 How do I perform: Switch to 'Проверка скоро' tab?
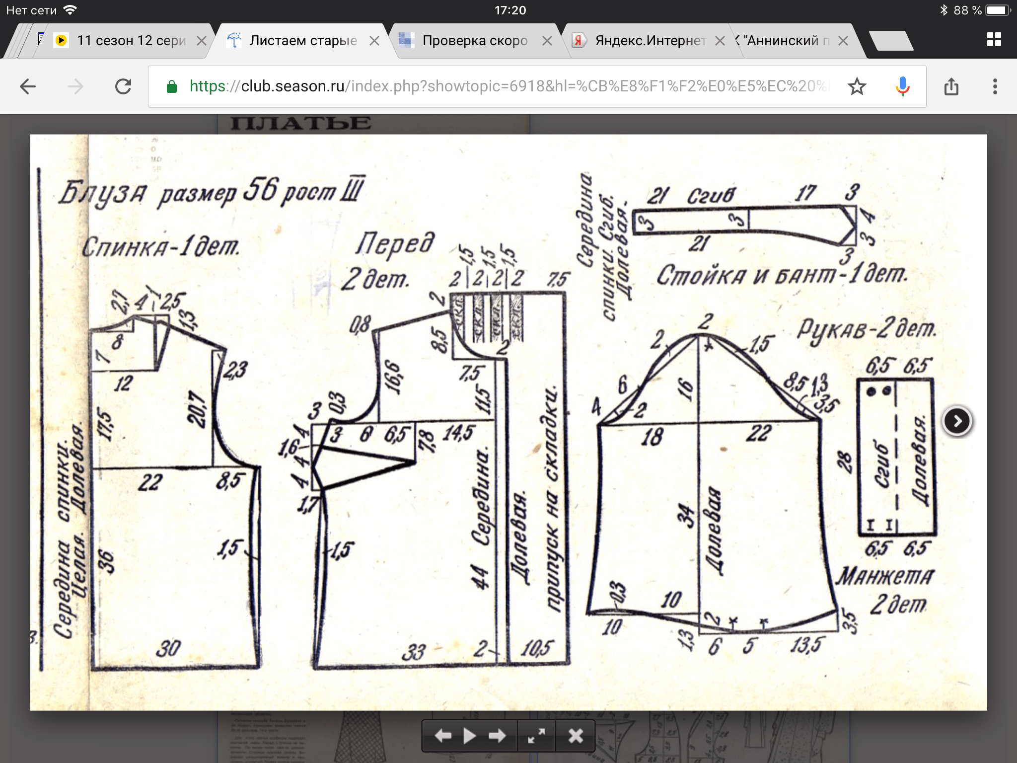(x=474, y=41)
